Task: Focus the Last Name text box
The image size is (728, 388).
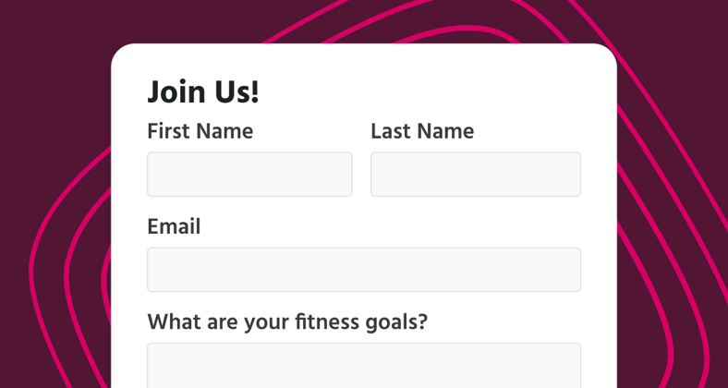Action: point(475,175)
